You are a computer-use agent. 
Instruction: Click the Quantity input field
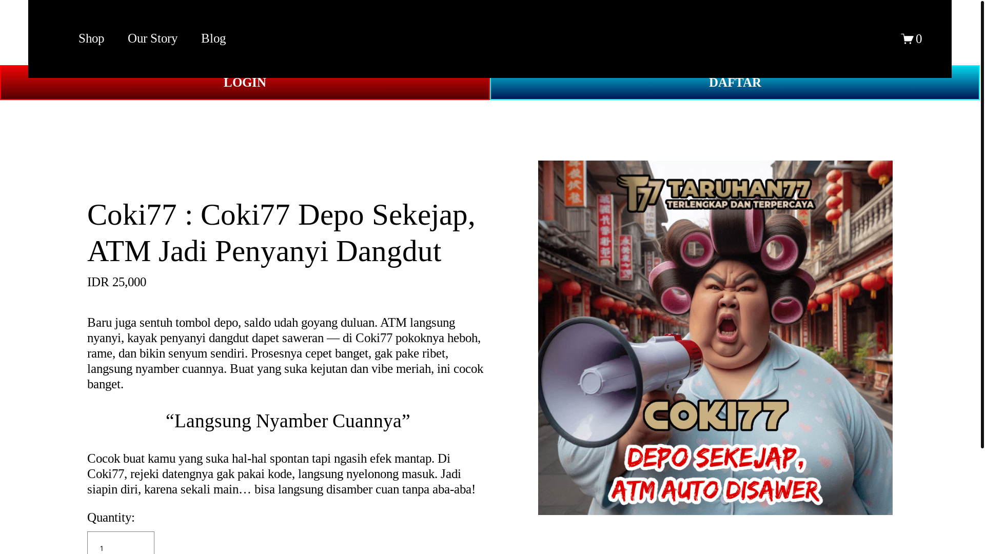coord(121,543)
